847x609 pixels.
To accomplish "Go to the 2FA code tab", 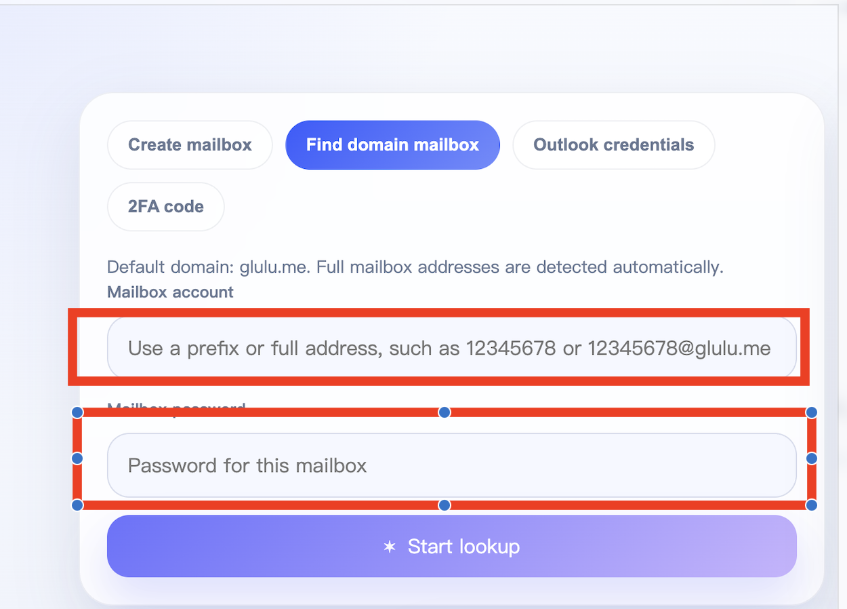I will point(166,207).
